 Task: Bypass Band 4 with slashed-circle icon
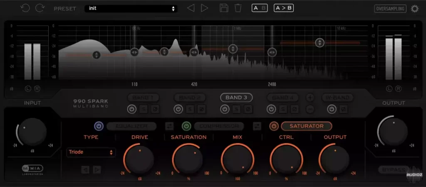click(x=295, y=109)
